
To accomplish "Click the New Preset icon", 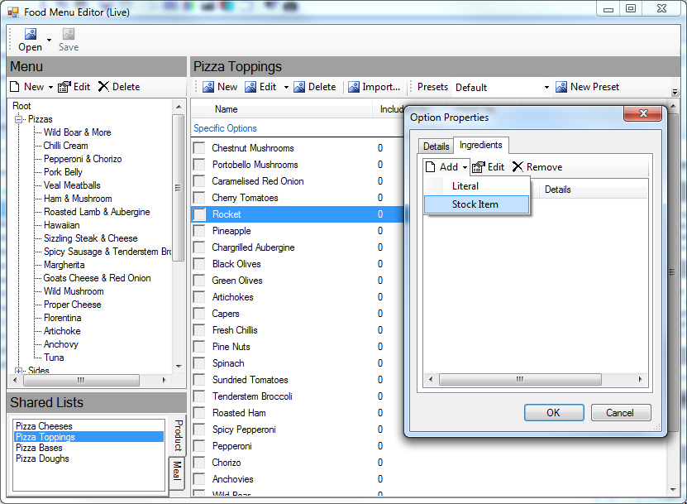I will click(561, 87).
